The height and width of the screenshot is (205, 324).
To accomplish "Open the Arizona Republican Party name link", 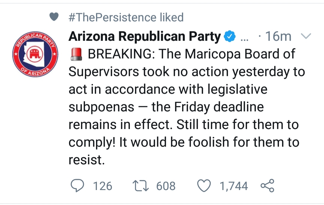I will click(x=145, y=36).
